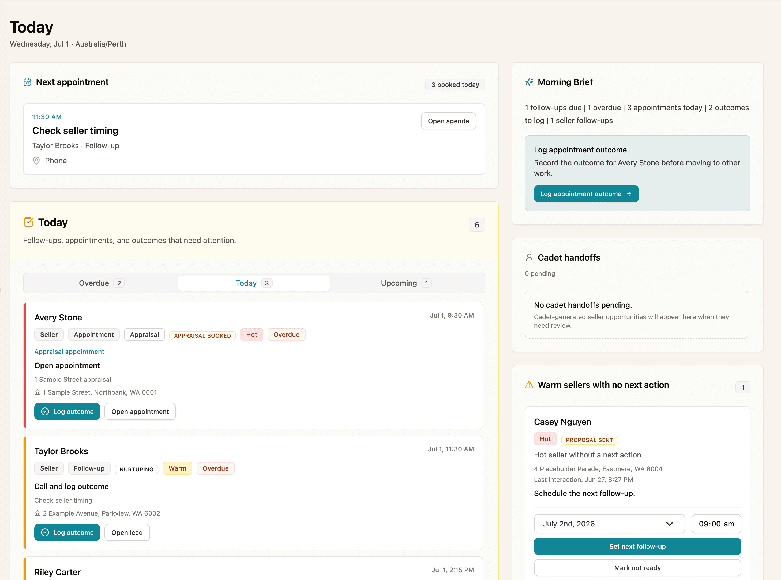Click the Overdue tag on Taylor Brooks card
The image size is (781, 580).
click(215, 468)
